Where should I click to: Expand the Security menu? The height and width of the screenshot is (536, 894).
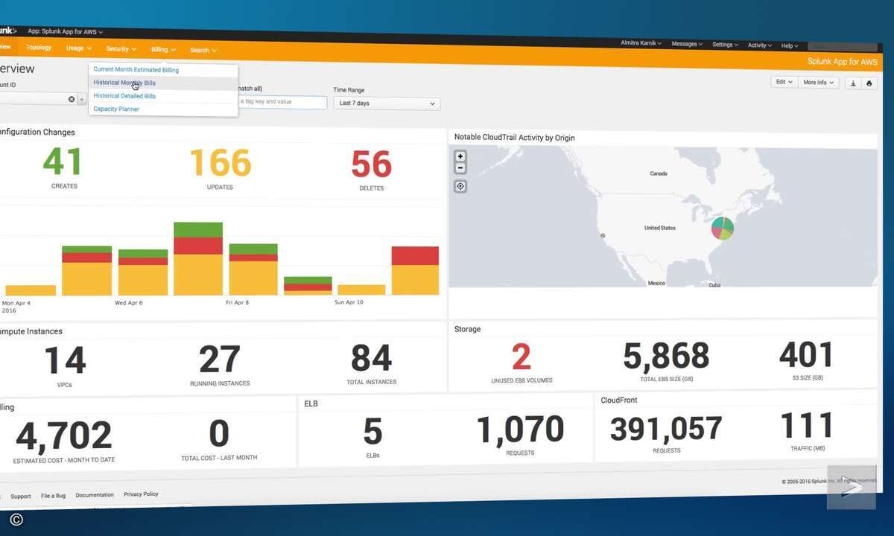(121, 49)
